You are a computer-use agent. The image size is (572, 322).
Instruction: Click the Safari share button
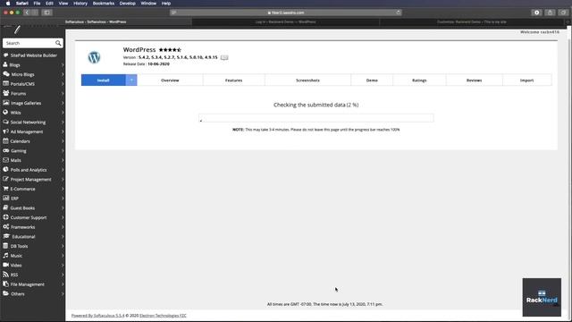click(550, 13)
